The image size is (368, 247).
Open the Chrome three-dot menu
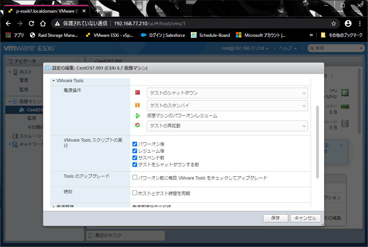[x=360, y=23]
